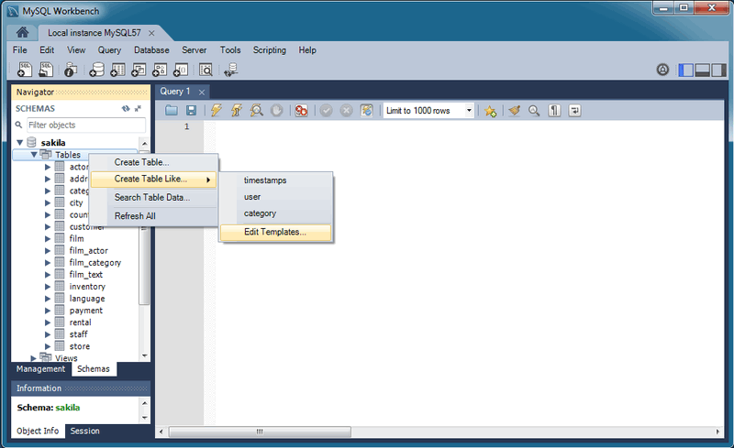Rollback transaction X icon
This screenshot has width=734, height=448.
pos(346,110)
